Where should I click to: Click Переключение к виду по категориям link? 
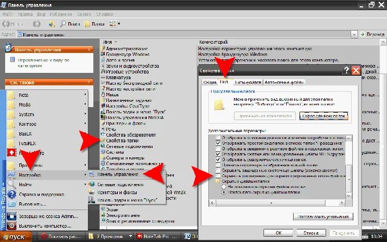[x=43, y=63]
